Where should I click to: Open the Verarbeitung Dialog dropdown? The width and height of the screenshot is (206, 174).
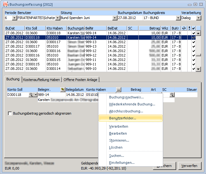198,18
